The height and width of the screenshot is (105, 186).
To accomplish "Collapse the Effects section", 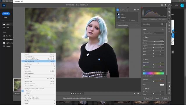I will click(x=144, y=89).
